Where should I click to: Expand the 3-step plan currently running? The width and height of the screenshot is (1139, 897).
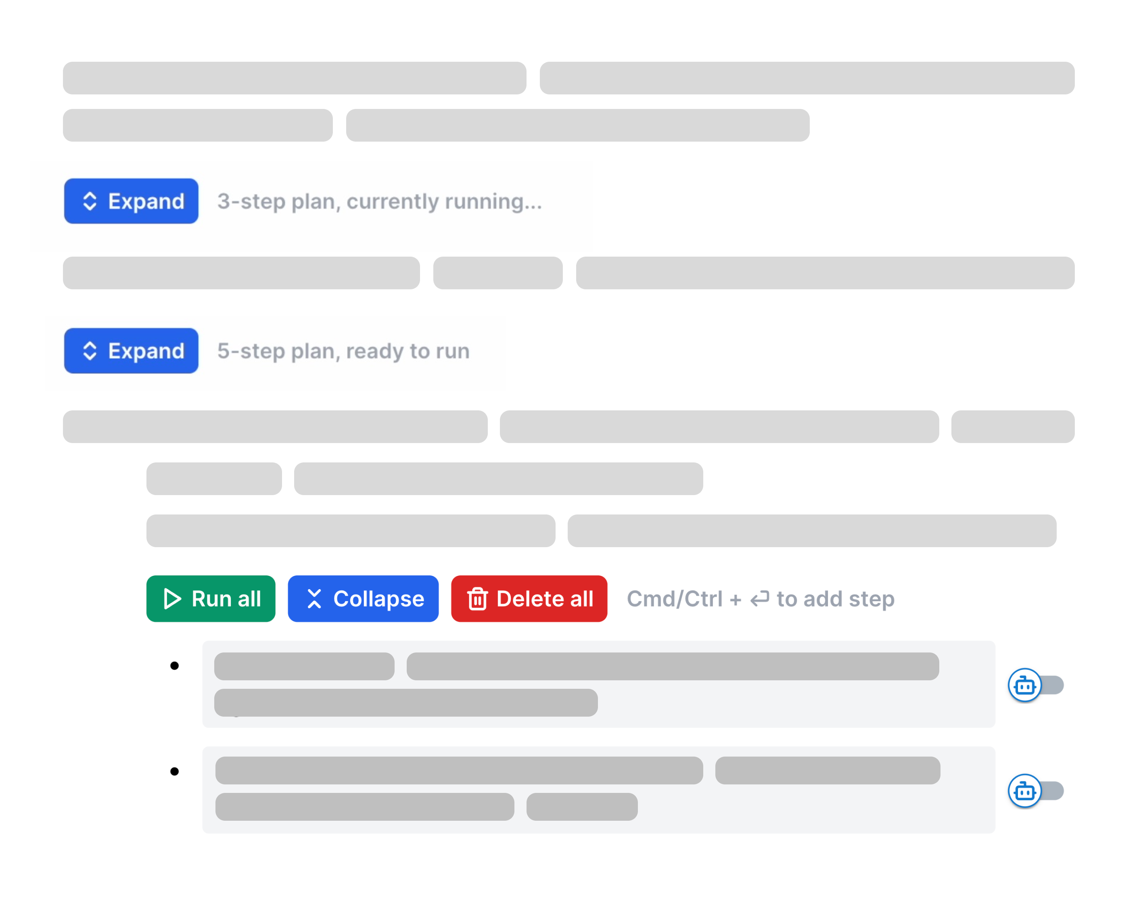tap(131, 201)
